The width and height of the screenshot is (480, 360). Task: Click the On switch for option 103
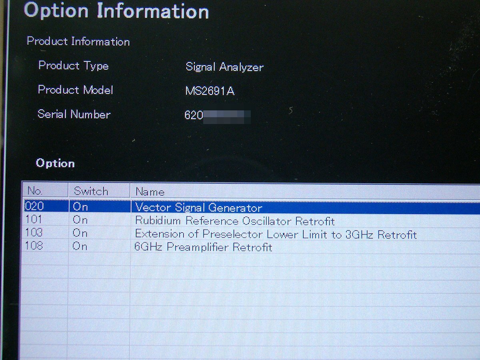pyautogui.click(x=80, y=233)
